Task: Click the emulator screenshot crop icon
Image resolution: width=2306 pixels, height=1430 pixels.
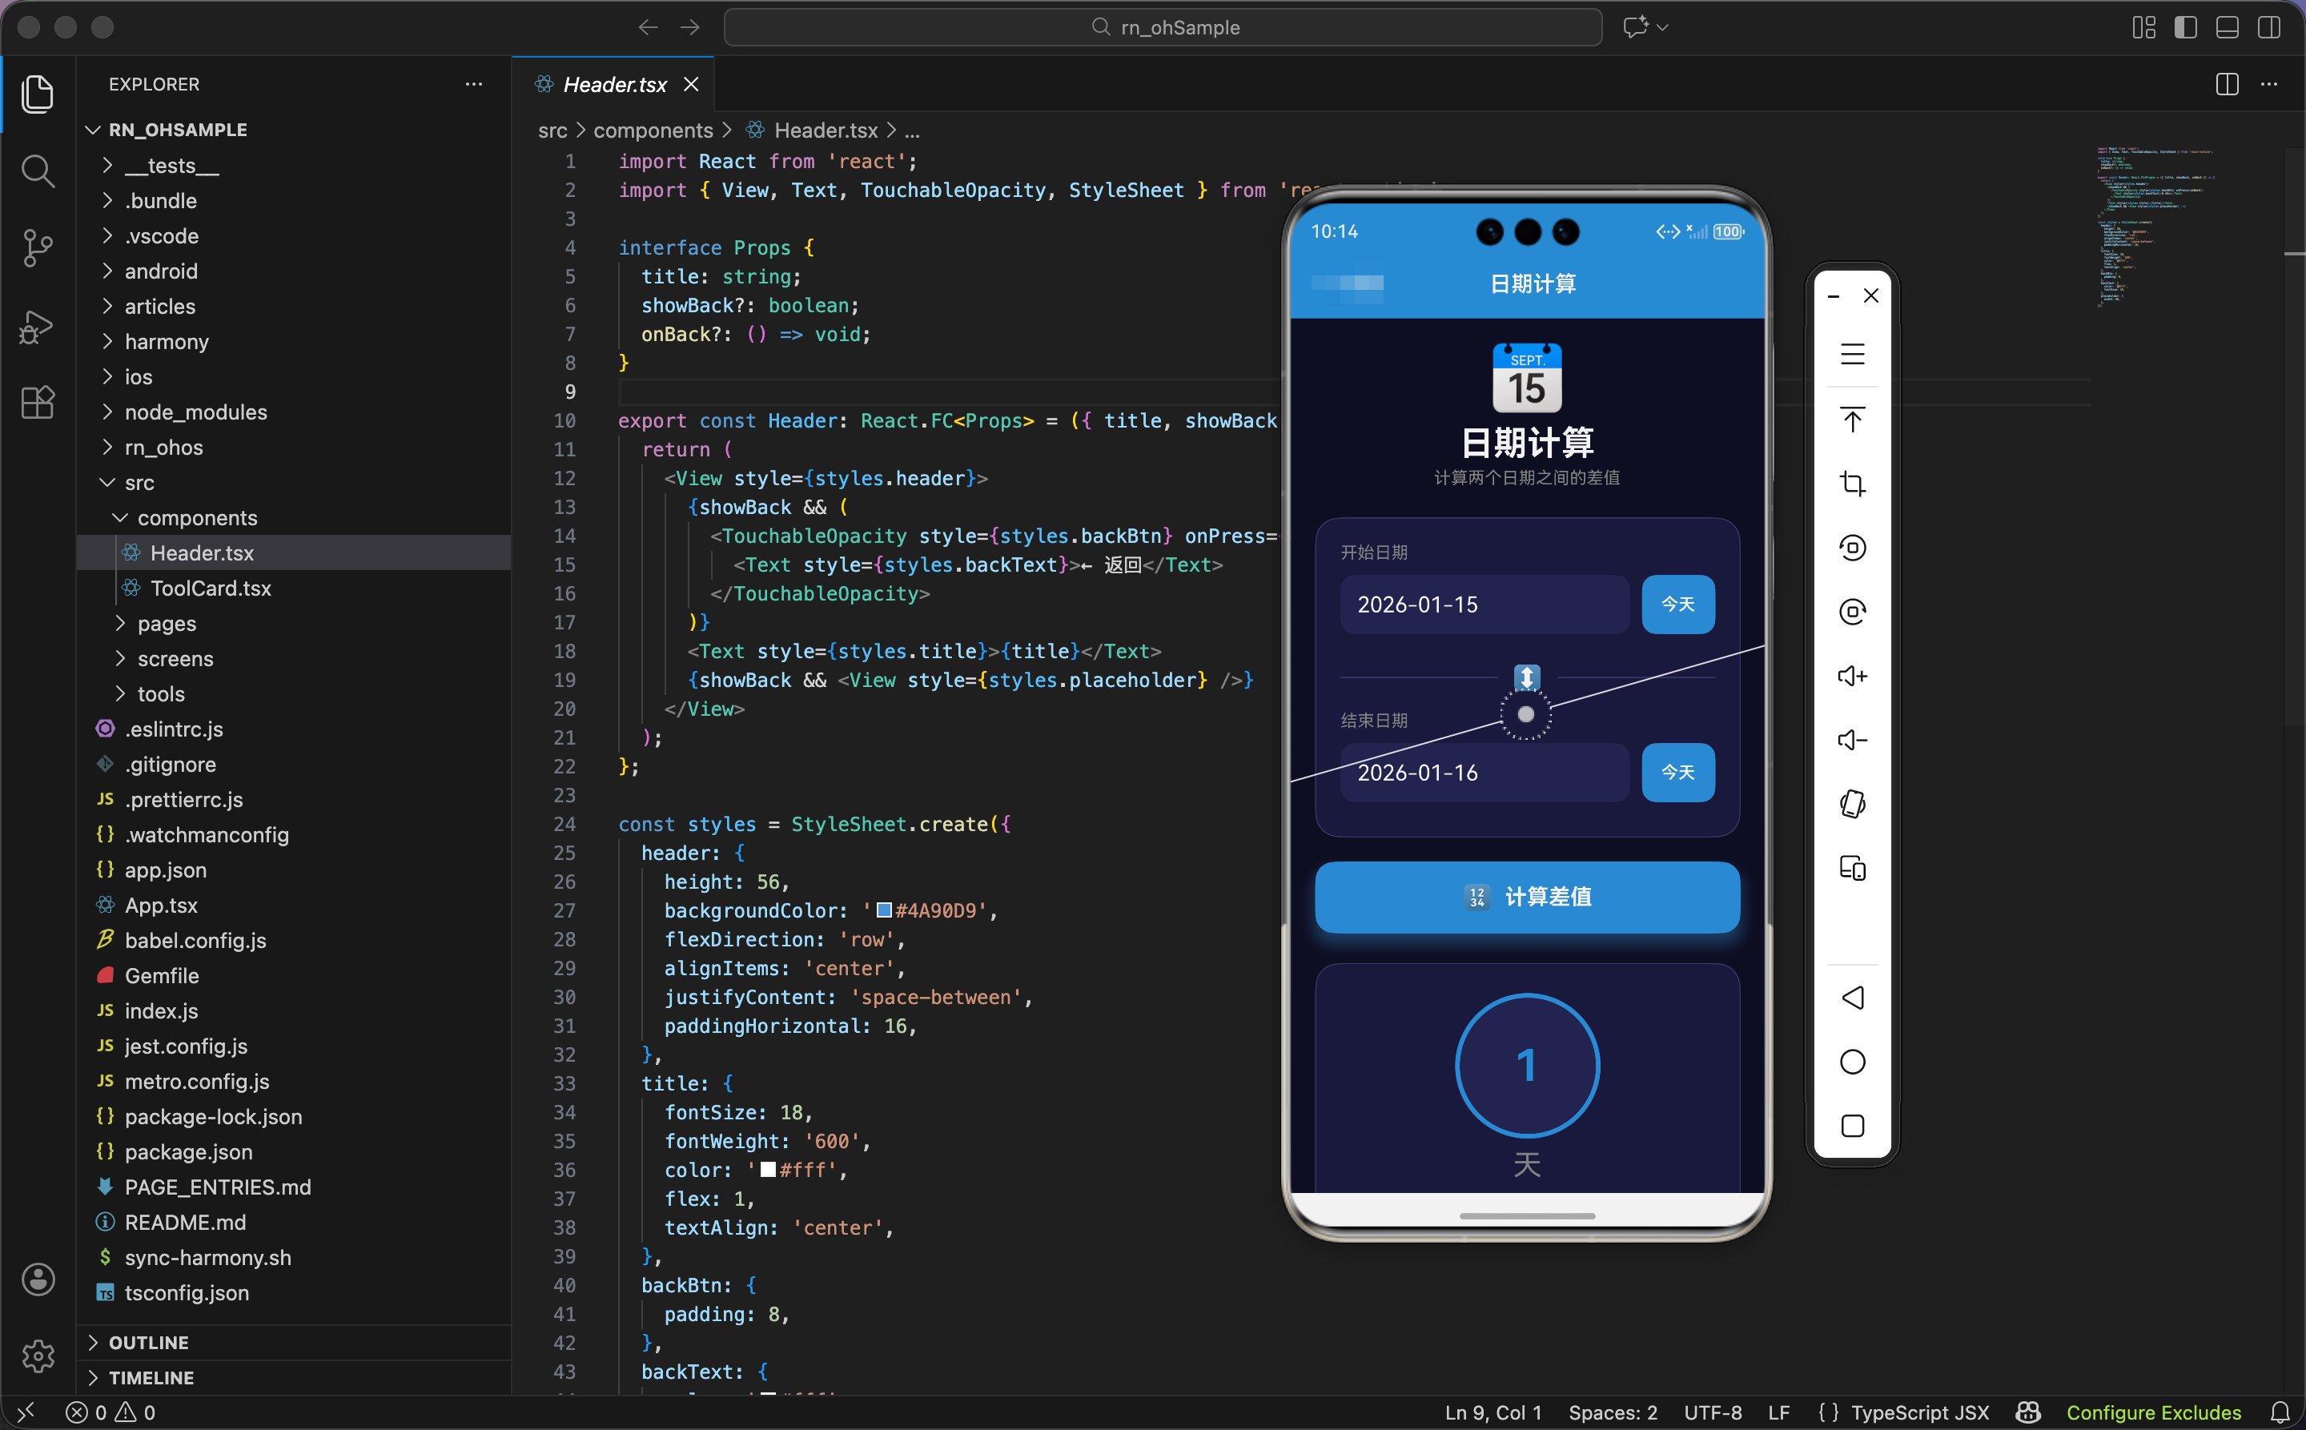Action: [x=1852, y=484]
